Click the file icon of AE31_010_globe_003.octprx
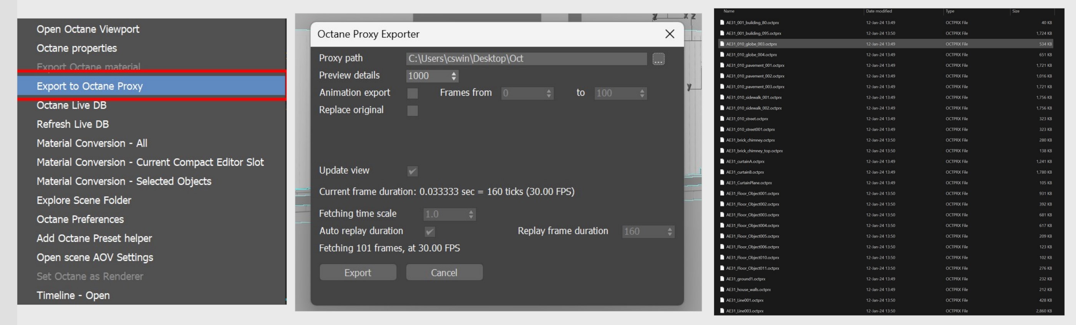Image resolution: width=1076 pixels, height=325 pixels. (x=722, y=44)
